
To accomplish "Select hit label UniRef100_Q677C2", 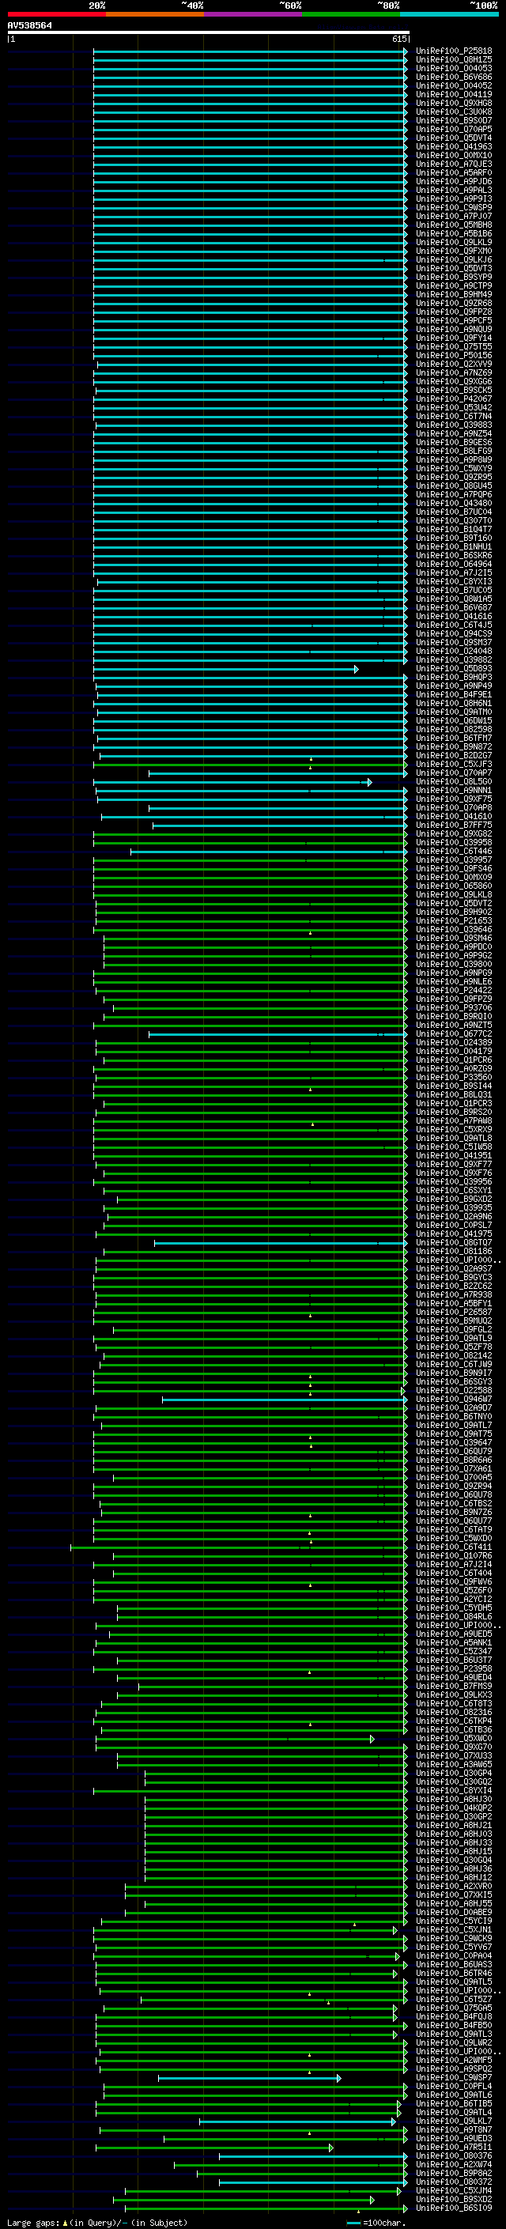I will coord(453,1034).
